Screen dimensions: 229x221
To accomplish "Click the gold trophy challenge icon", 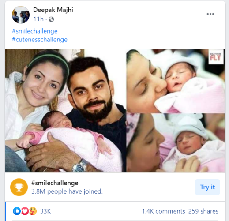I will [19, 187].
